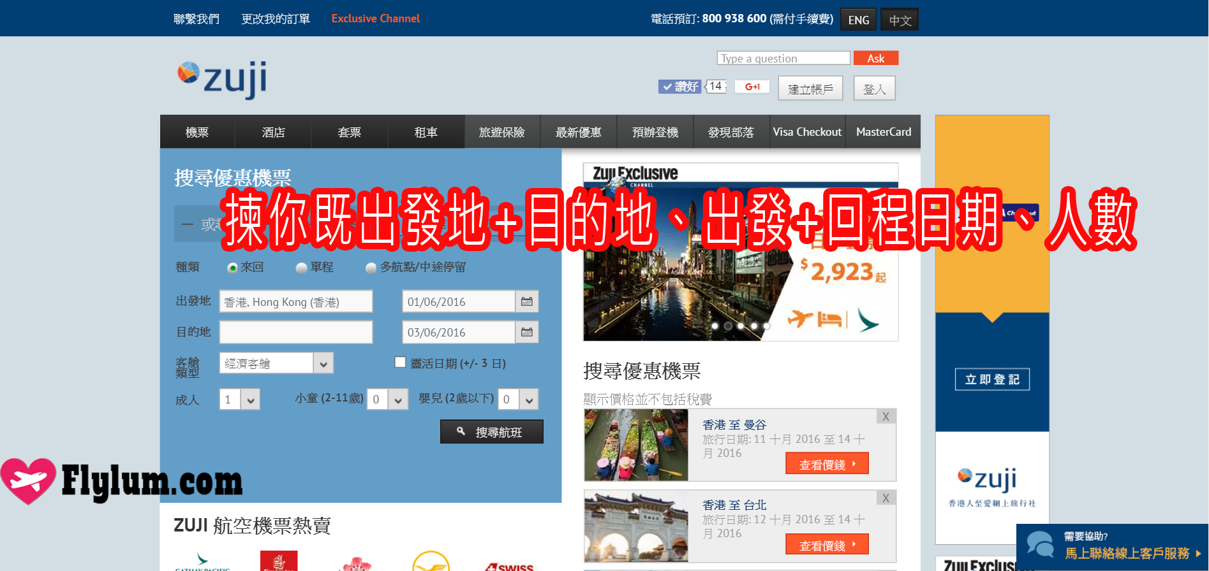Click the Taipei memorial gate thumbnail

[636, 526]
